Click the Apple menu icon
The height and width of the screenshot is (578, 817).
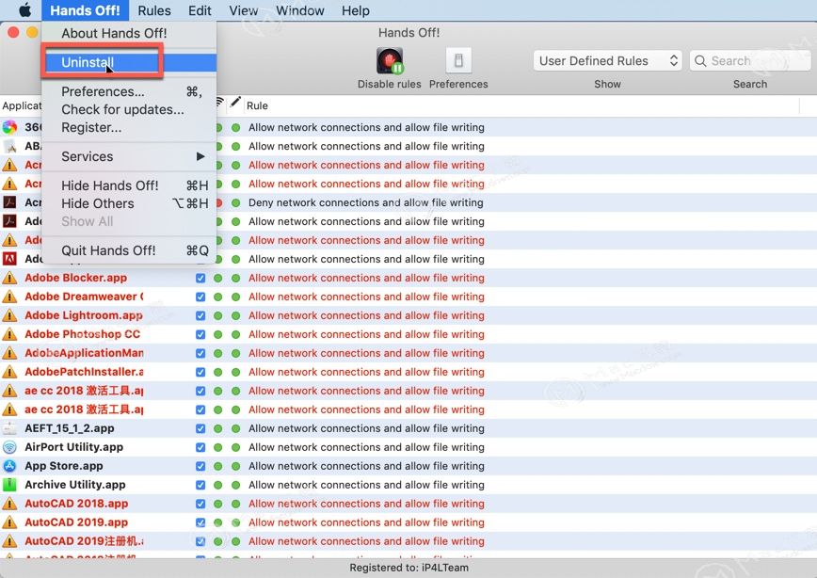pyautogui.click(x=24, y=10)
